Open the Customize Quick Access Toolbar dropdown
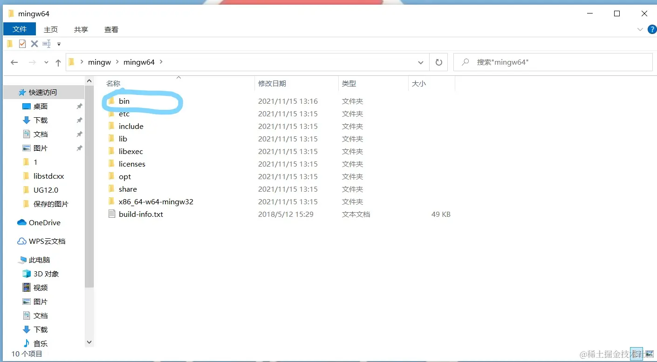Screen dimensions: 657x362 coord(59,44)
